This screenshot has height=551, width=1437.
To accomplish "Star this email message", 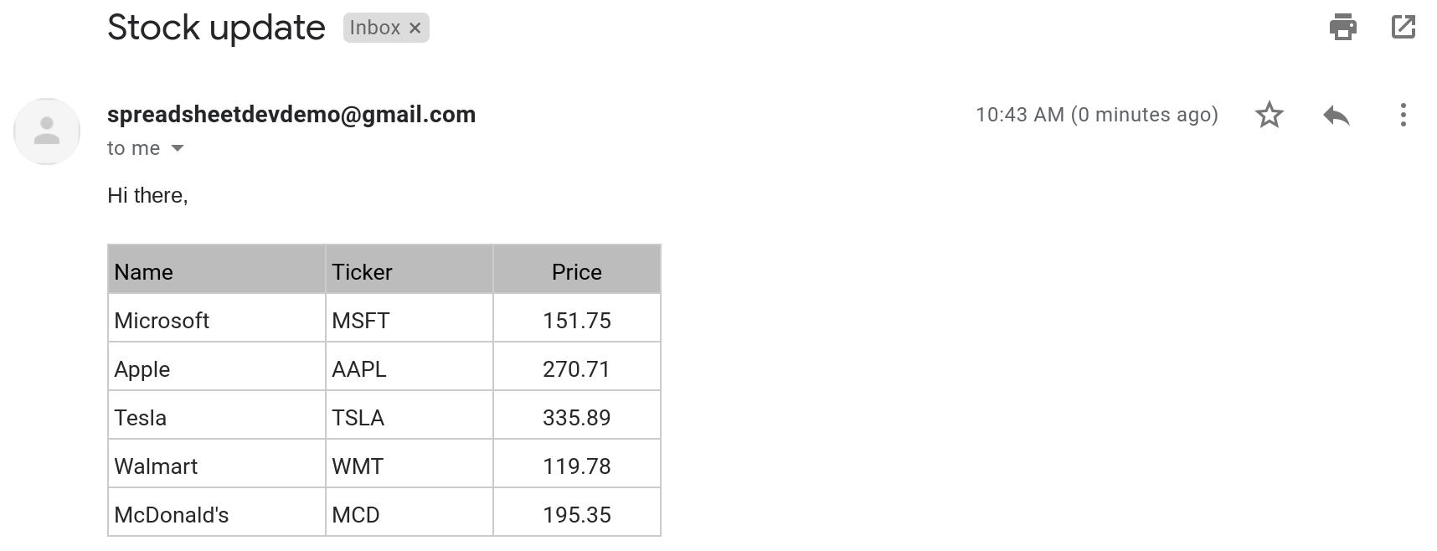I will click(x=1270, y=115).
